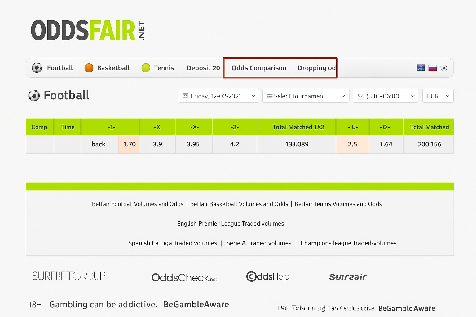The width and height of the screenshot is (476, 317).
Task: Click the highlighted 1.70 back odds cell
Action: click(129, 144)
